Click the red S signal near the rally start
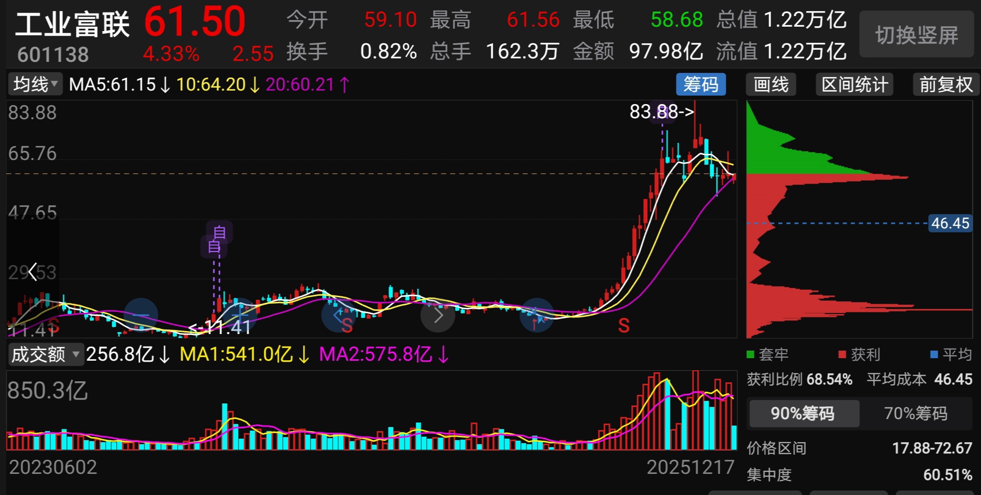The width and height of the screenshot is (981, 495). [x=624, y=326]
